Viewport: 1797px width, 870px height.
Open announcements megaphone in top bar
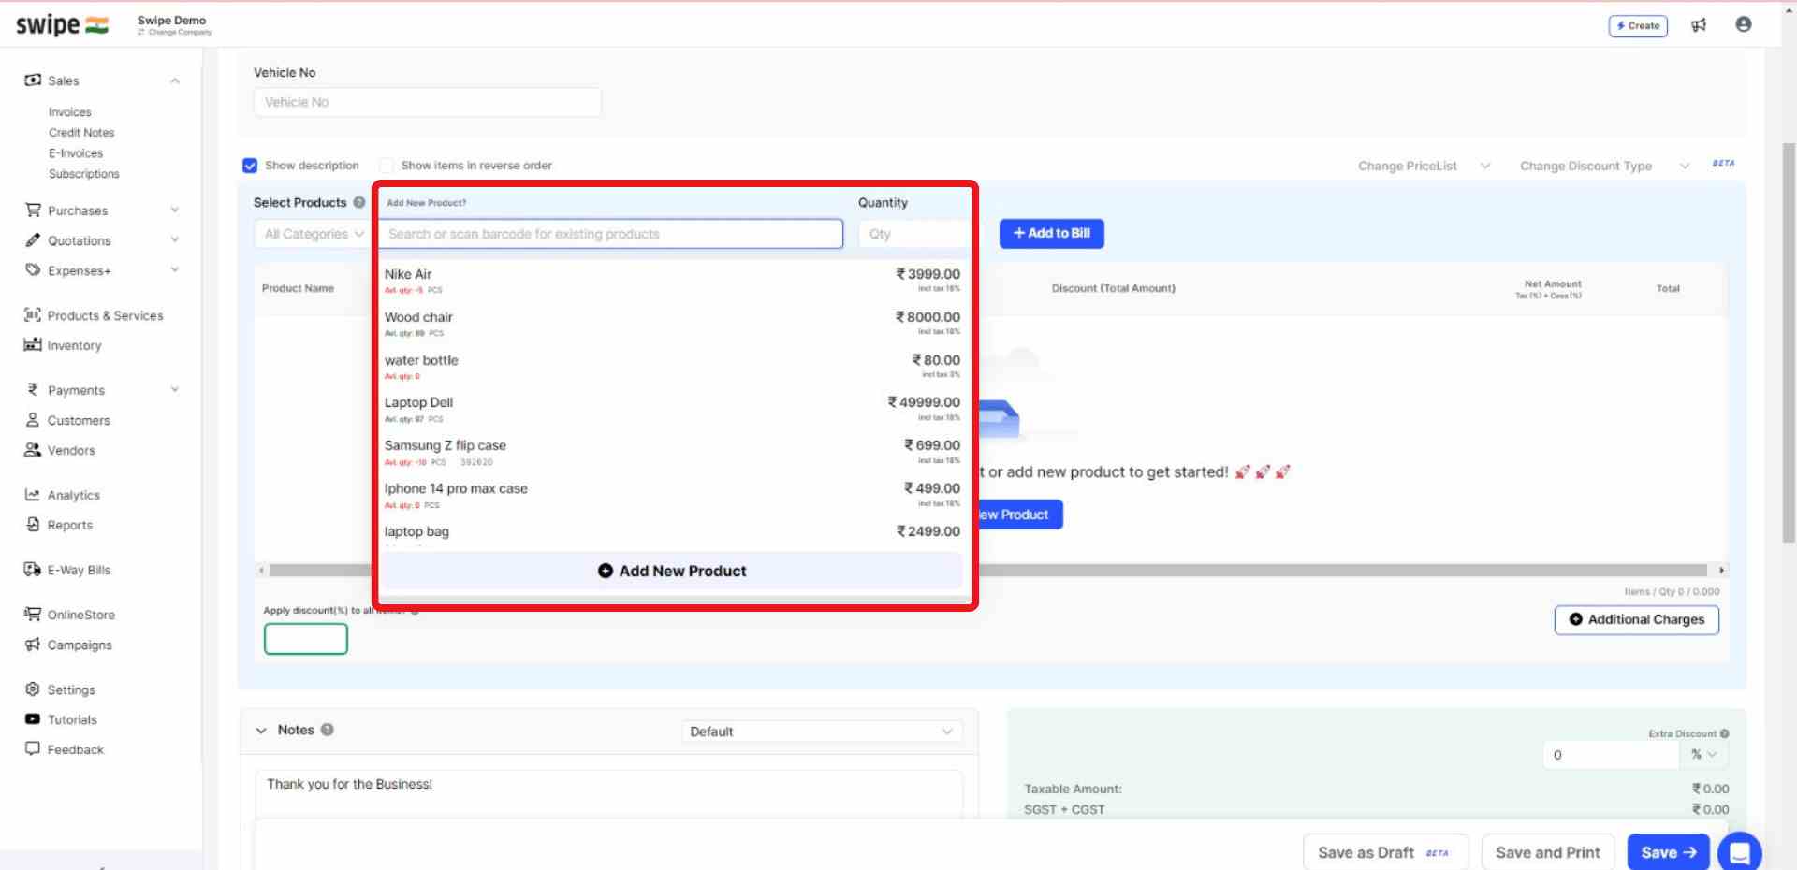coord(1699,25)
